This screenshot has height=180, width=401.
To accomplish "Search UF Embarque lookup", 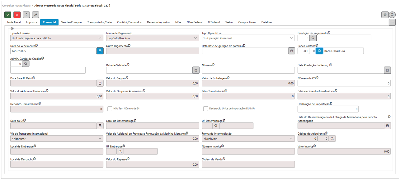I will point(120,151).
